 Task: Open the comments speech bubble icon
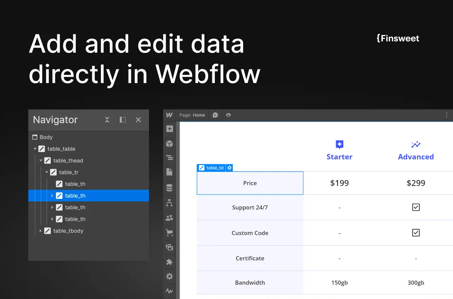coord(215,115)
